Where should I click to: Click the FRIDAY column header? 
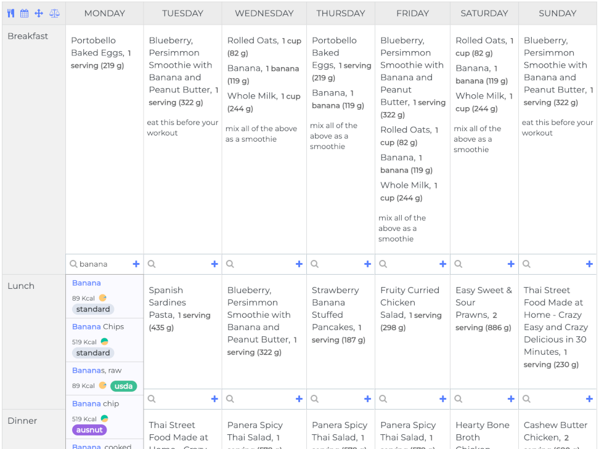[412, 13]
